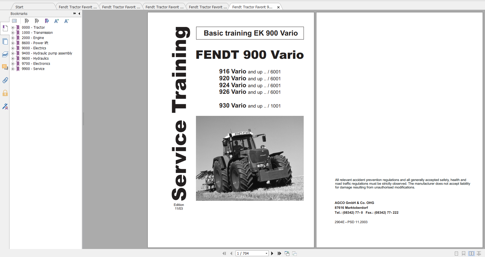Viewport: 485px width, 257px height.
Task: Click the 'FENDT 900 Vario' title text
Action: (x=250, y=55)
